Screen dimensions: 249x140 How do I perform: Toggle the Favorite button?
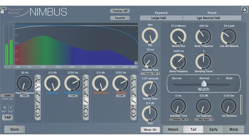(x=120, y=18)
